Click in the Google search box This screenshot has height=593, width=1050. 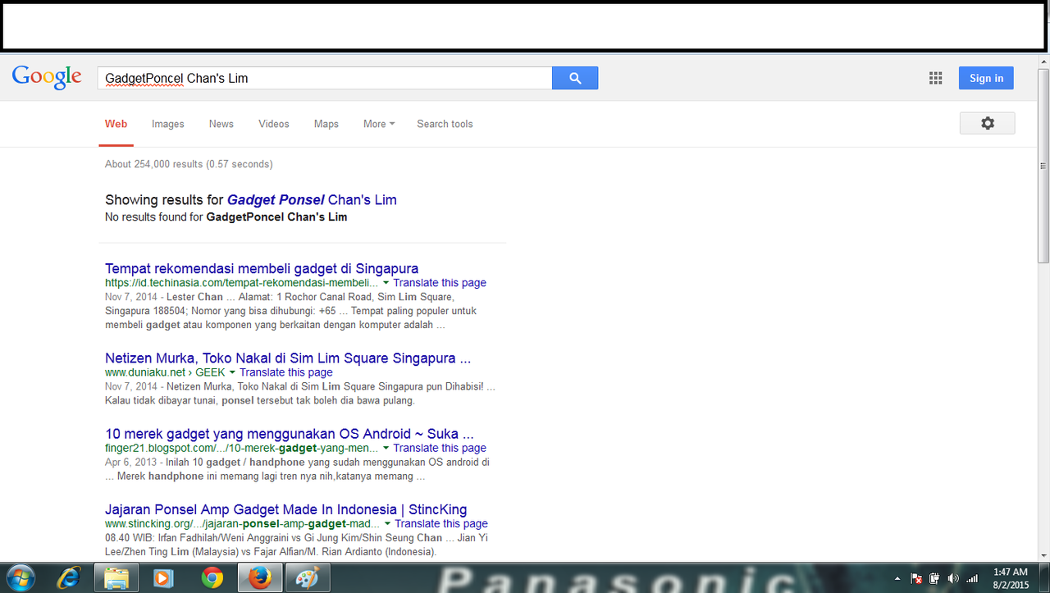point(325,78)
